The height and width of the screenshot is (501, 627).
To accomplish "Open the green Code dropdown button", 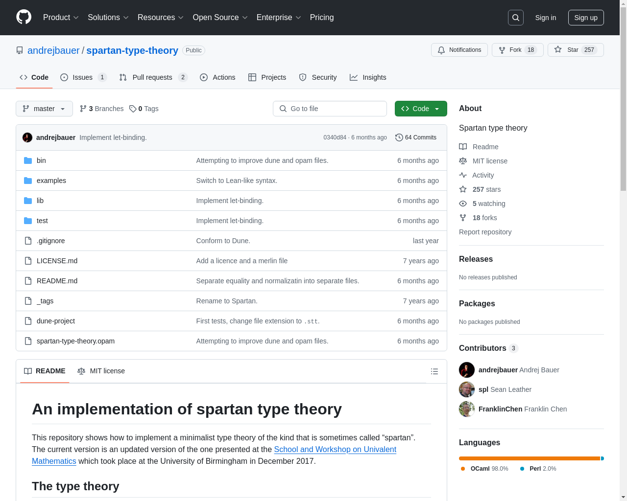I will (421, 109).
